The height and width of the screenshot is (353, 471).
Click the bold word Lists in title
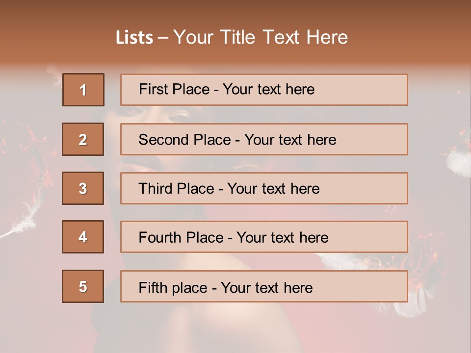click(134, 38)
